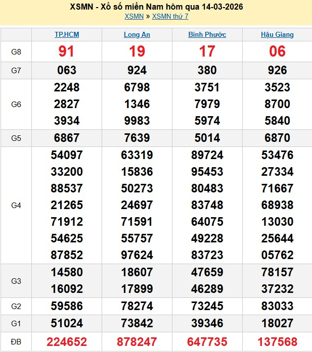
Task: Click the red G8 number 06
Action: coord(277,52)
